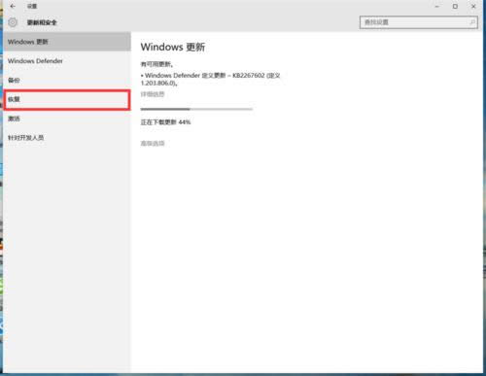Select Windows 更新 in the sidebar
The image size is (486, 376).
67,42
